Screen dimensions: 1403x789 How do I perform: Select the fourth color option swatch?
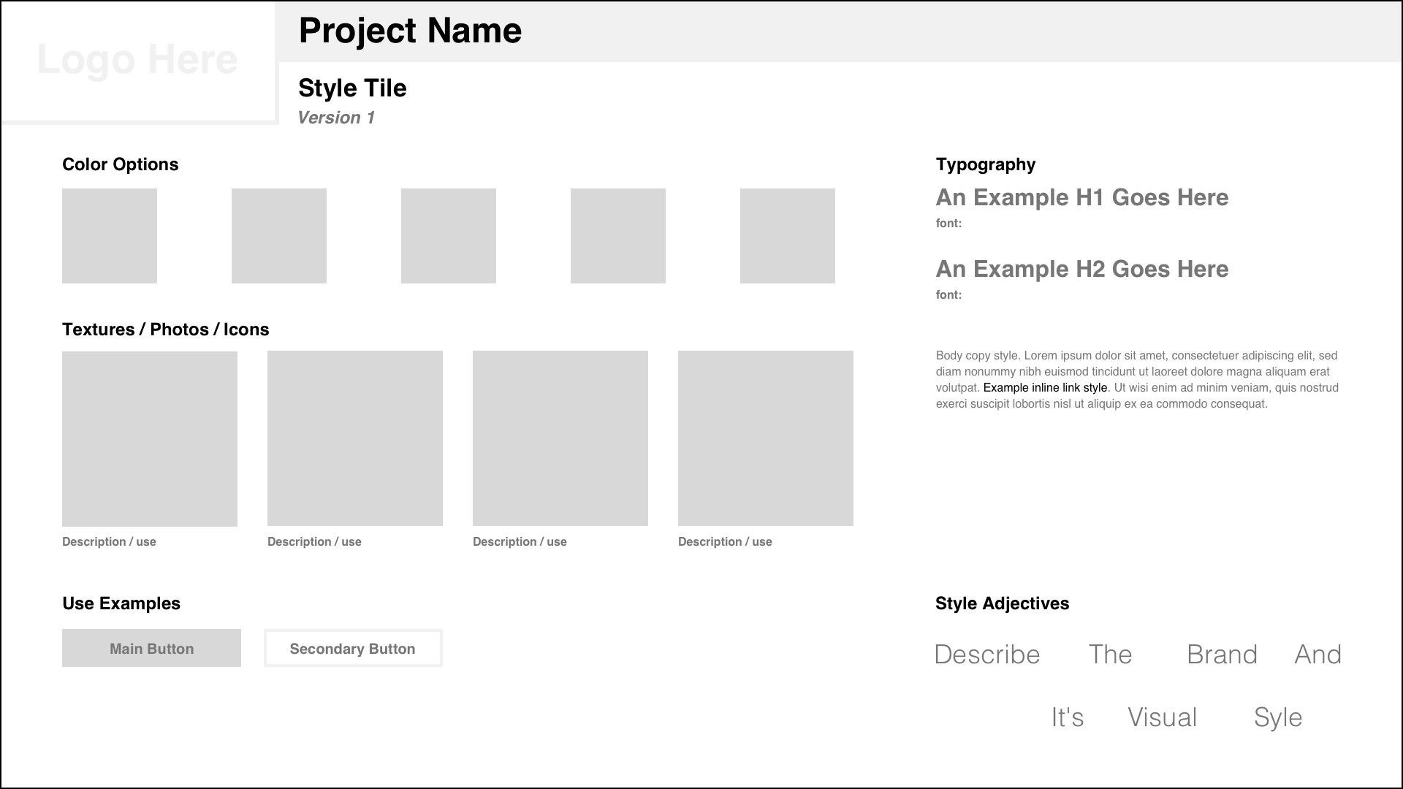point(618,236)
